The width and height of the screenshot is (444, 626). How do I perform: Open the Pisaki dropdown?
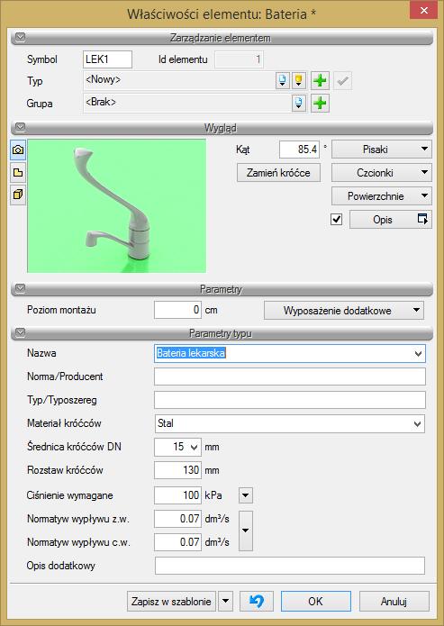[382, 150]
